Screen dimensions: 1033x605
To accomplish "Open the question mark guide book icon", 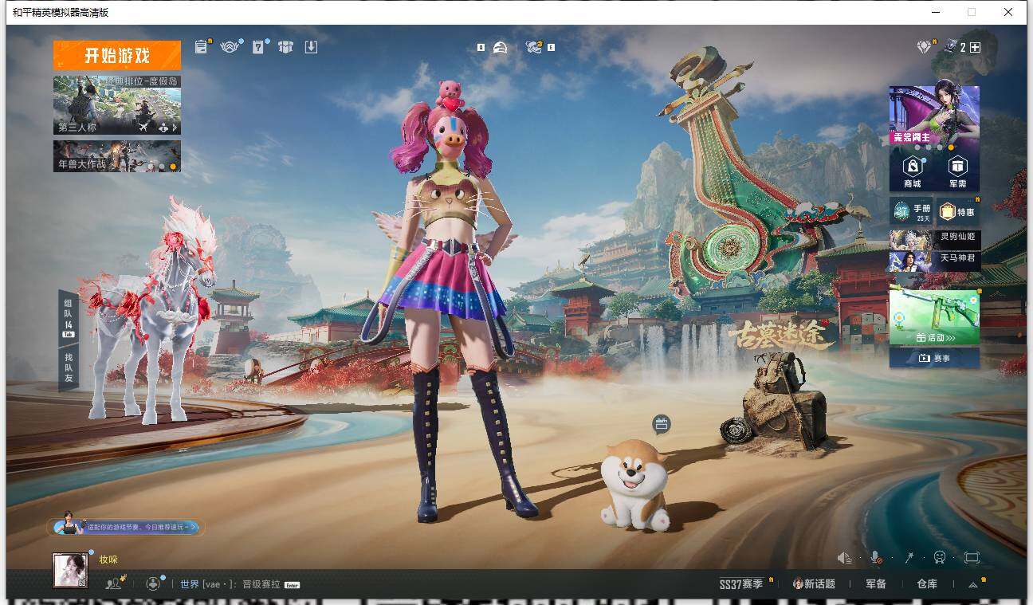I will [258, 47].
